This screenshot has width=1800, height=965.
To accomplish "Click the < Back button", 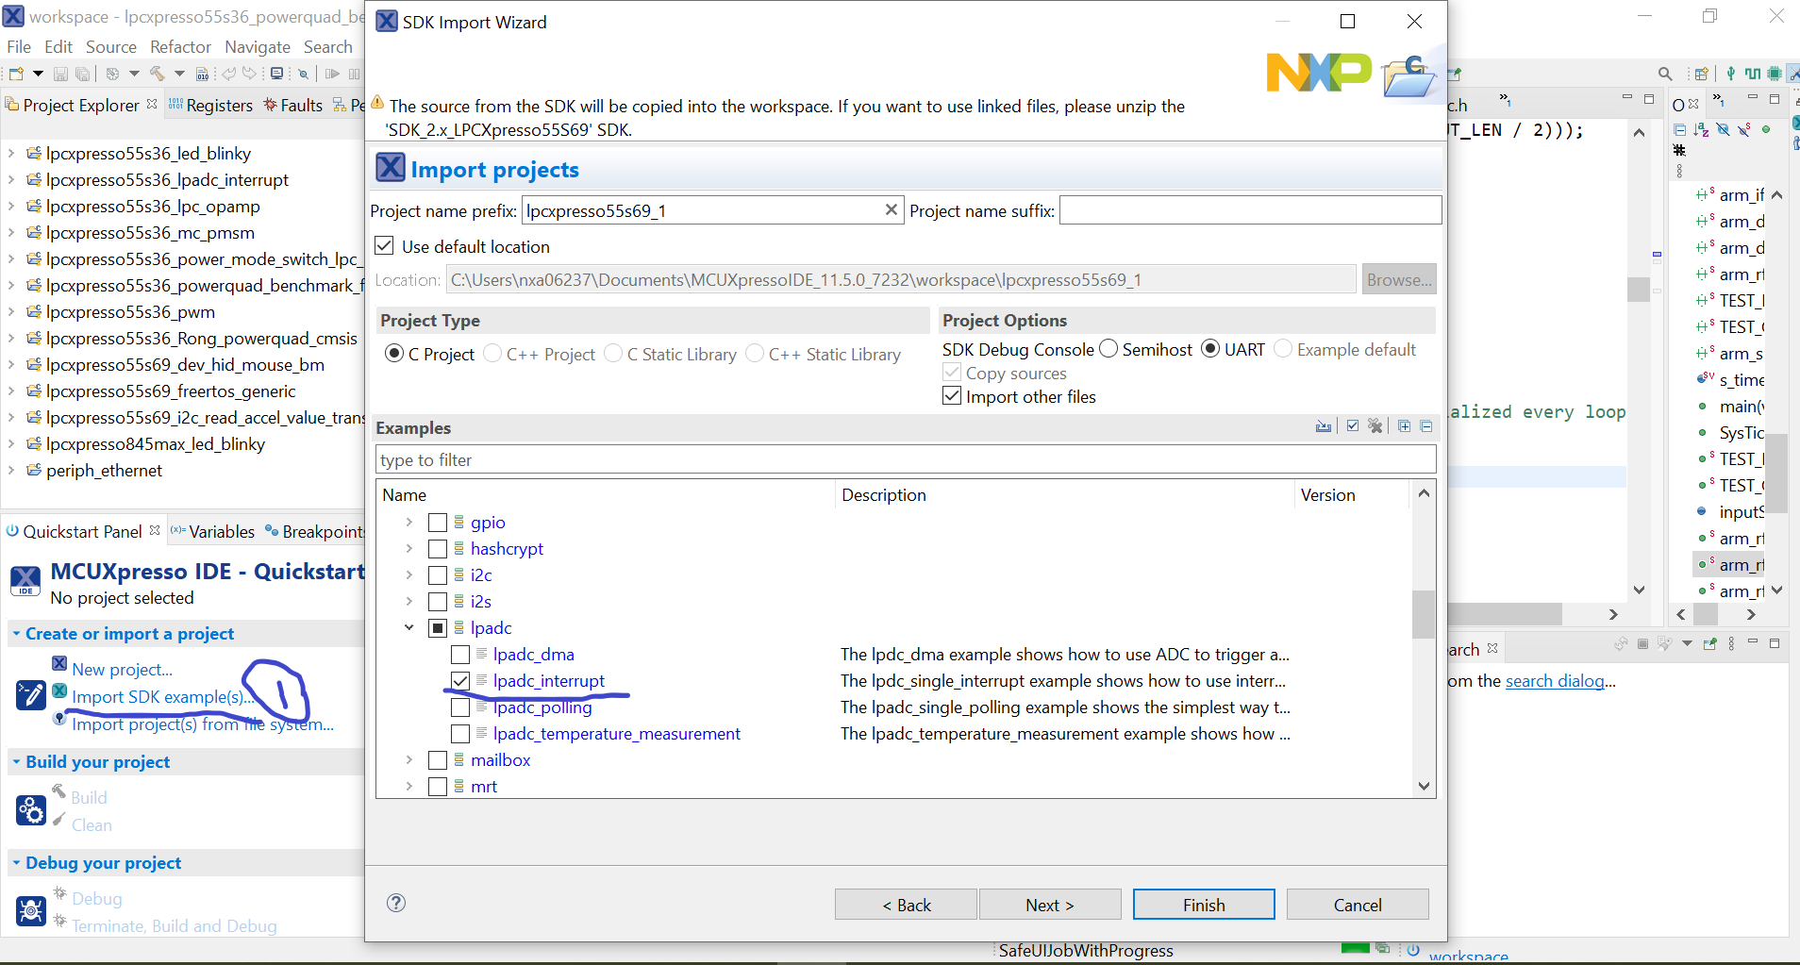I will coord(906,905).
